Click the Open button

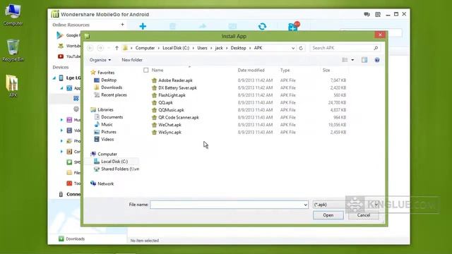click(328, 215)
